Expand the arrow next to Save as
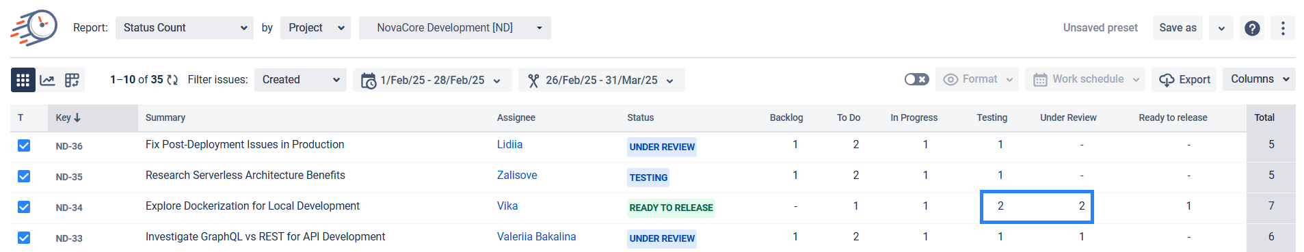The height and width of the screenshot is (252, 1304). point(1221,28)
